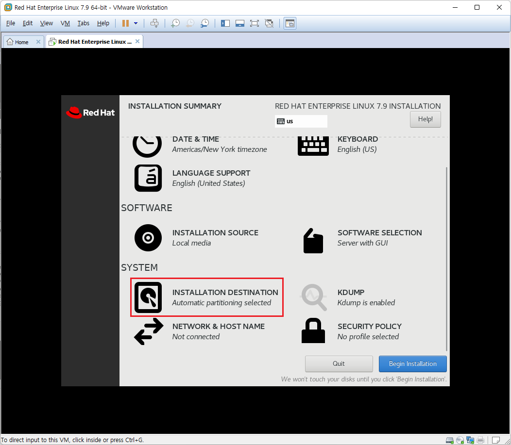The height and width of the screenshot is (445, 511).
Task: Click 'English (United States)' language text
Action: 208,183
